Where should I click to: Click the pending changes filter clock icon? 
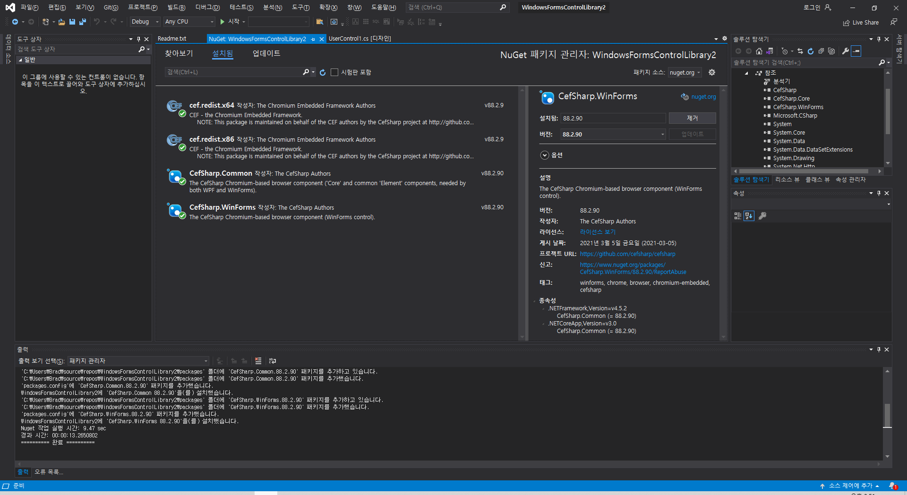coord(785,51)
